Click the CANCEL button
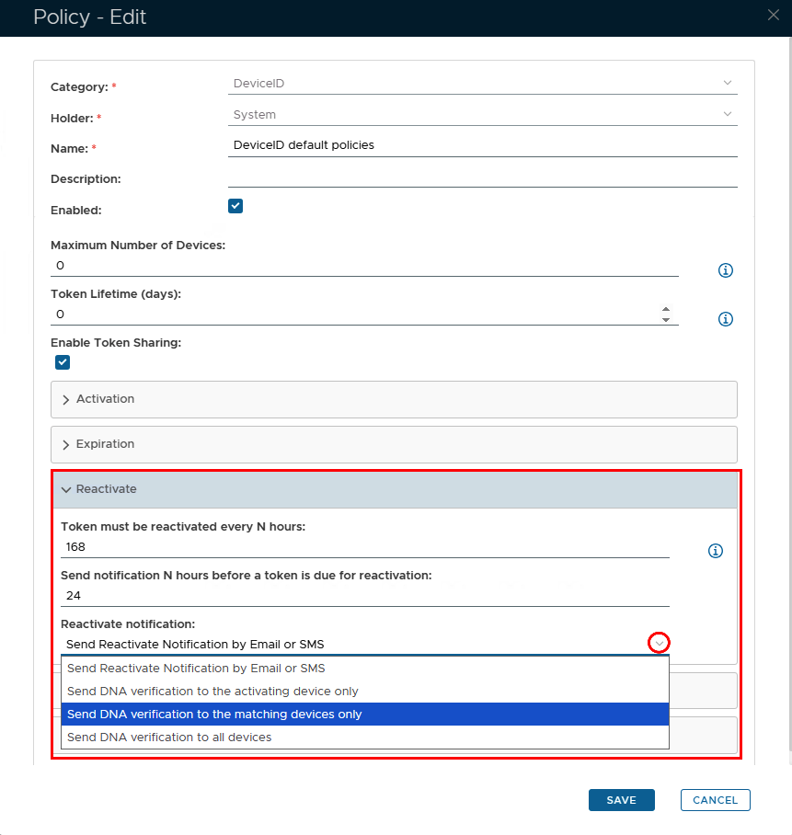The image size is (792, 835). (x=715, y=800)
